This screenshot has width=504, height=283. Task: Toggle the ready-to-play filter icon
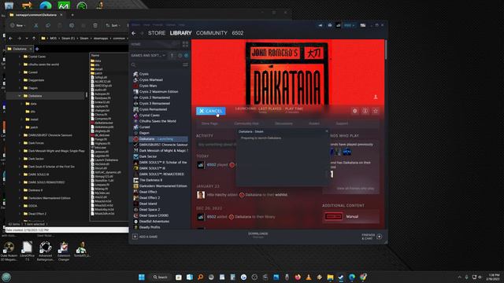[x=186, y=56]
